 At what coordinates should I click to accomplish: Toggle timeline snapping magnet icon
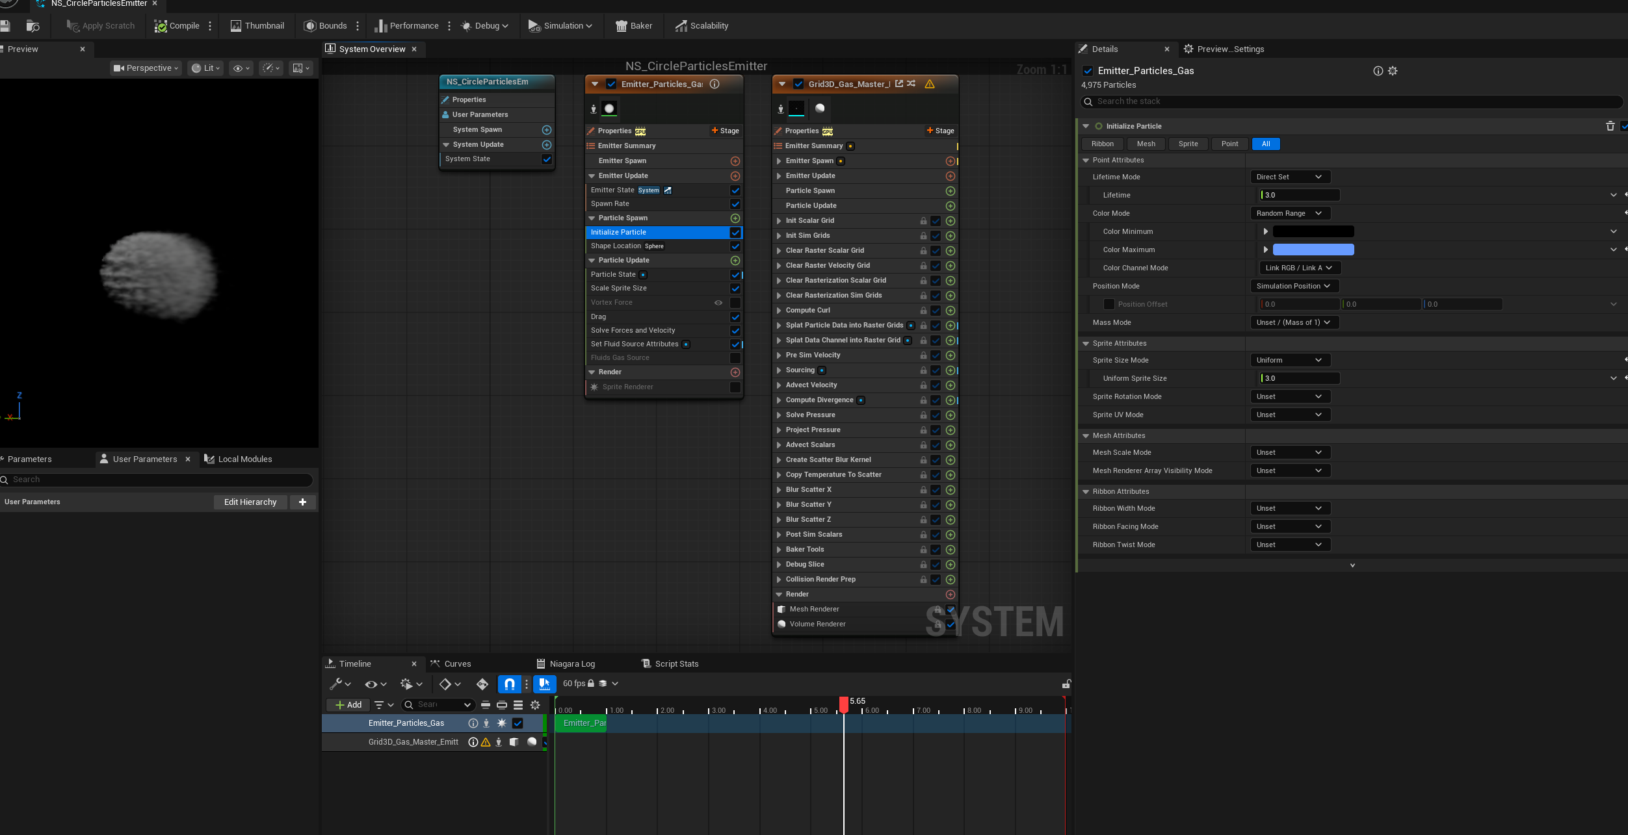coord(509,684)
